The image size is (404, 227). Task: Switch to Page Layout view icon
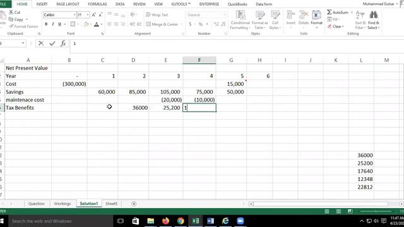tap(338, 211)
